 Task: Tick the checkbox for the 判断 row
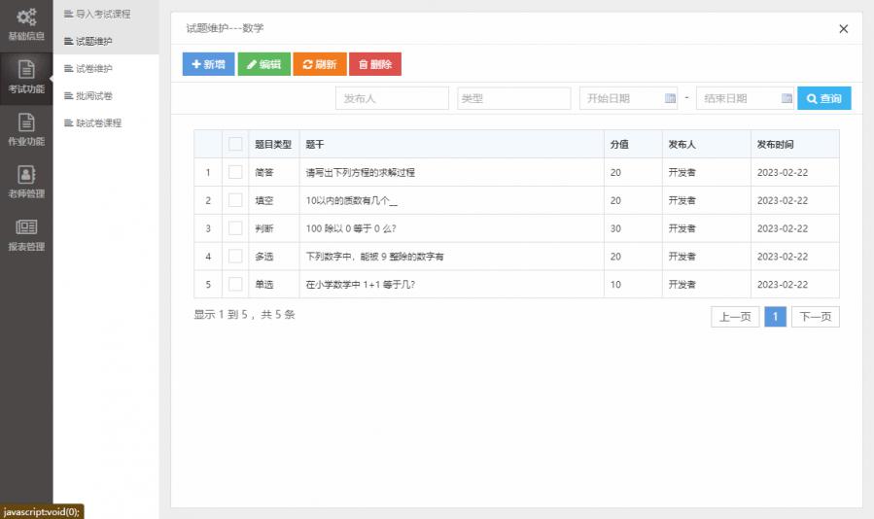click(x=235, y=228)
